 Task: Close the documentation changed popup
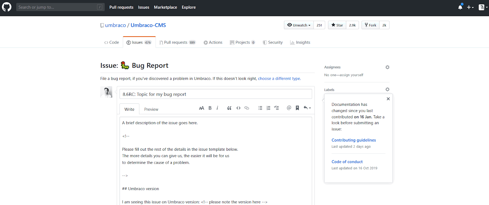pyautogui.click(x=388, y=99)
